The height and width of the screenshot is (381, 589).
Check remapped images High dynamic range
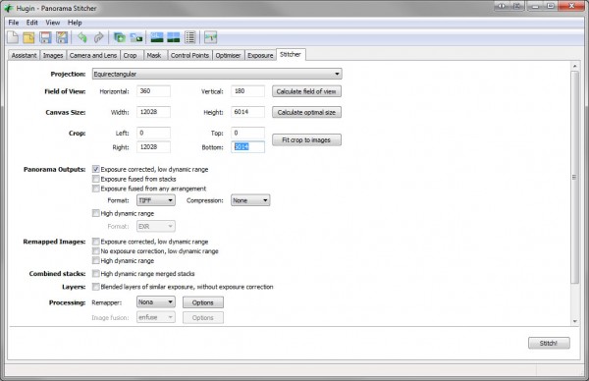[96, 260]
